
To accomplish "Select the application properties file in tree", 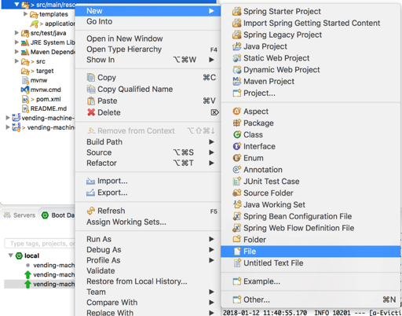I will (60, 24).
